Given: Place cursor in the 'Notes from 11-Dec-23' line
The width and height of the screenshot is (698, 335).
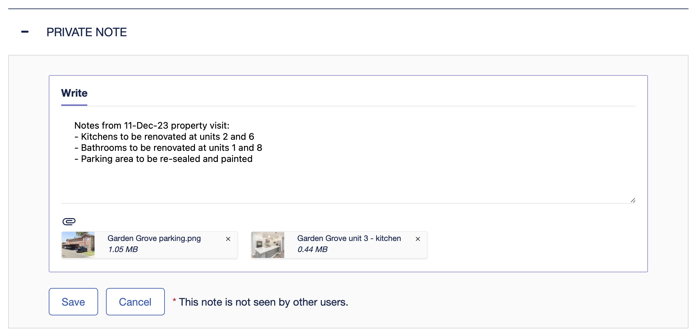Looking at the screenshot, I should click(x=152, y=126).
